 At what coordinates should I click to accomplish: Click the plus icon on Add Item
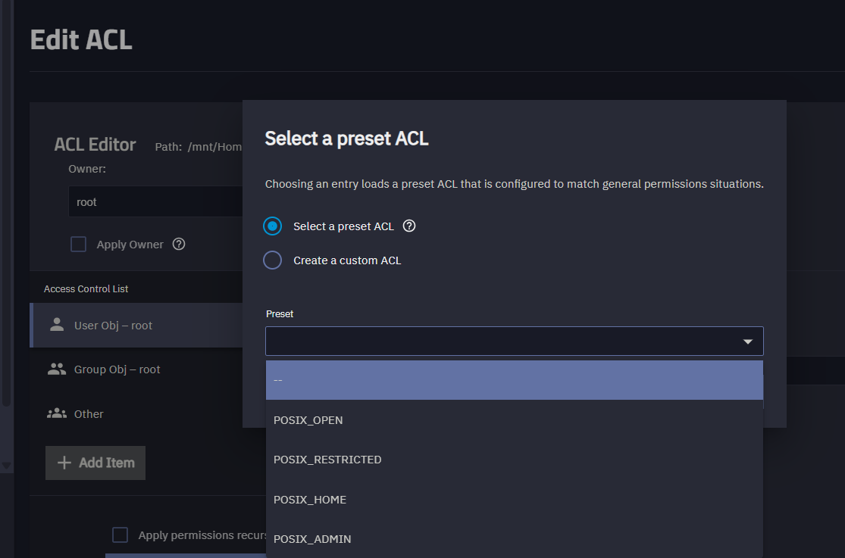pos(64,463)
